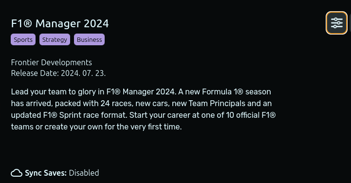The image size is (351, 183).
Task: Click the description line mentioning Sprint race format
Action: click(x=144, y=115)
